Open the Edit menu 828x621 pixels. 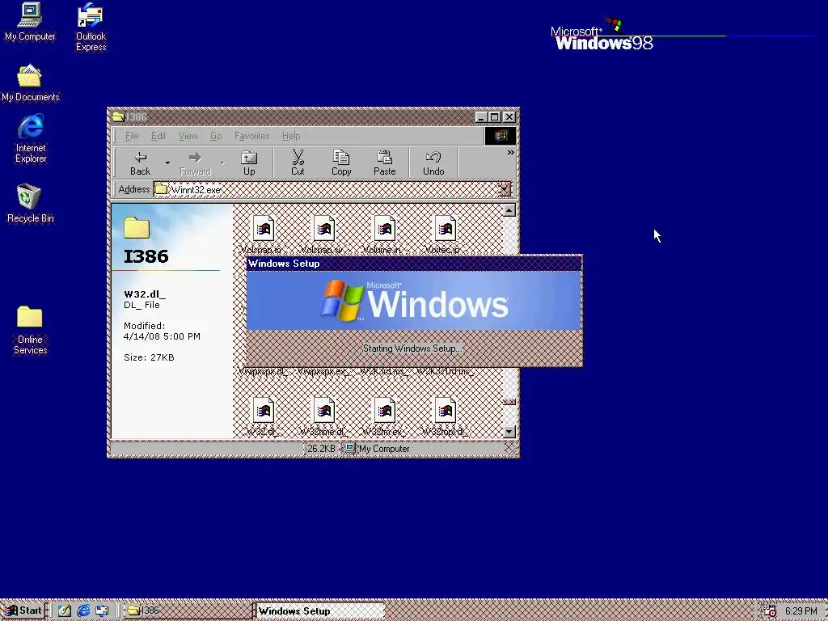(158, 136)
